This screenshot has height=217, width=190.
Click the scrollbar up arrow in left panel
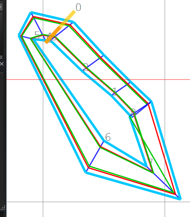pos(1,7)
